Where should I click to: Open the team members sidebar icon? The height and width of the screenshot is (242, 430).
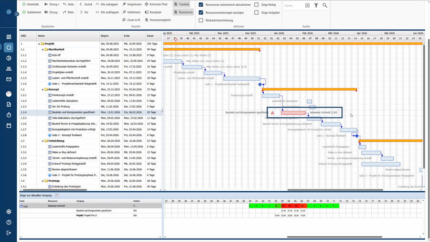coord(9,68)
